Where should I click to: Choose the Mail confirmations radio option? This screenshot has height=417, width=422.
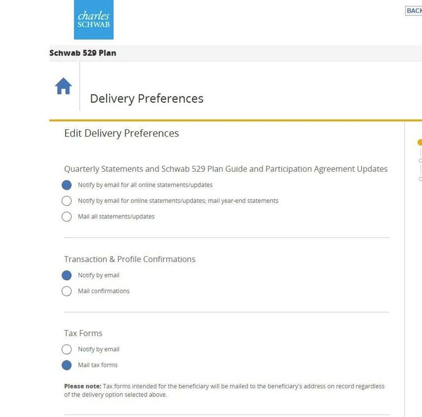(67, 291)
